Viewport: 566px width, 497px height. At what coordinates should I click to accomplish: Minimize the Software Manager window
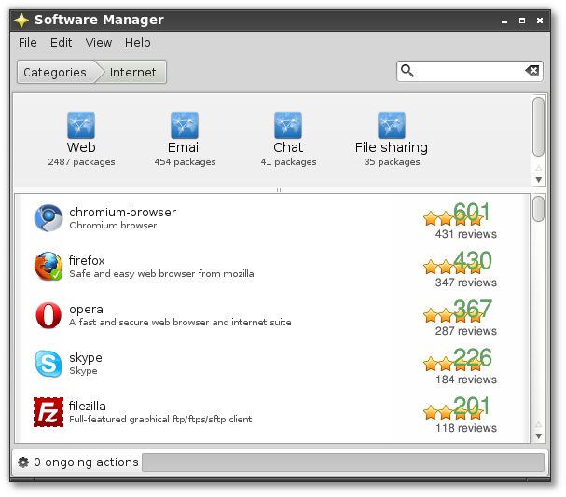coord(504,21)
